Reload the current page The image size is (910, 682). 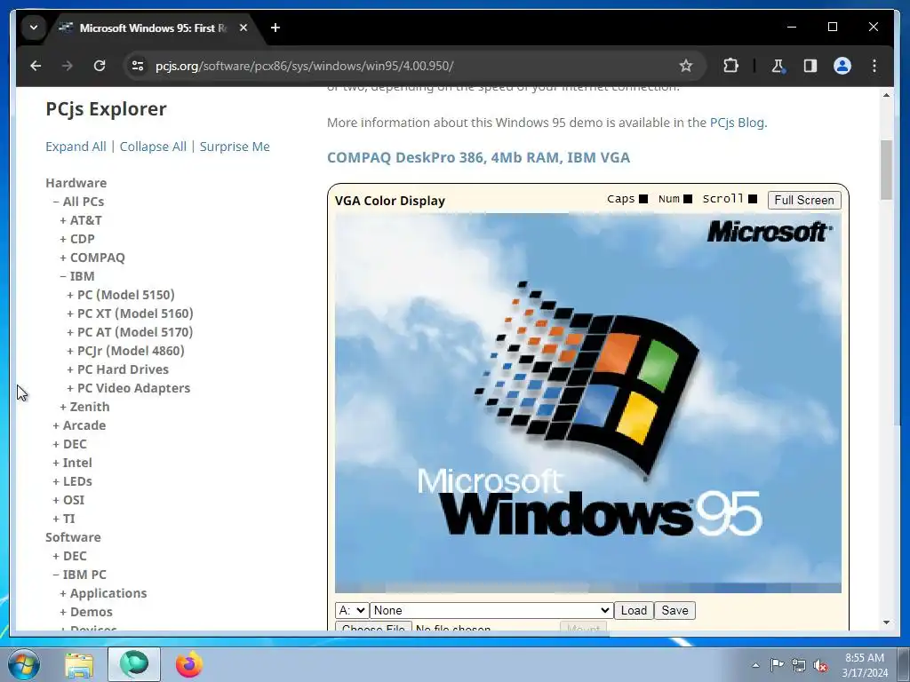100,66
